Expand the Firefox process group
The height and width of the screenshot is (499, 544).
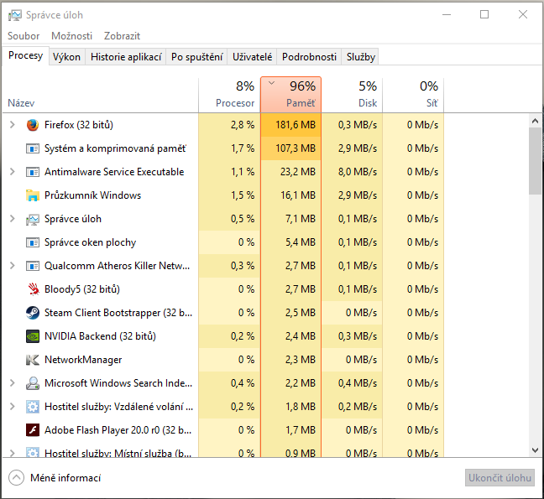[12, 125]
